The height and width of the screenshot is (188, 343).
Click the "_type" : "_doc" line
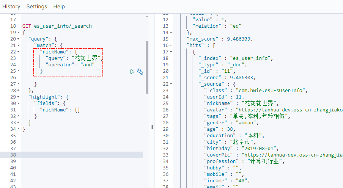[x=222, y=65]
